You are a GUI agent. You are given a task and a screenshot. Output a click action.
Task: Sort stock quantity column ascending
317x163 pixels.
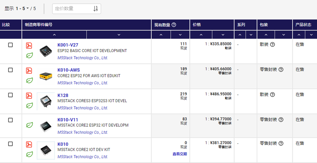[161, 35]
